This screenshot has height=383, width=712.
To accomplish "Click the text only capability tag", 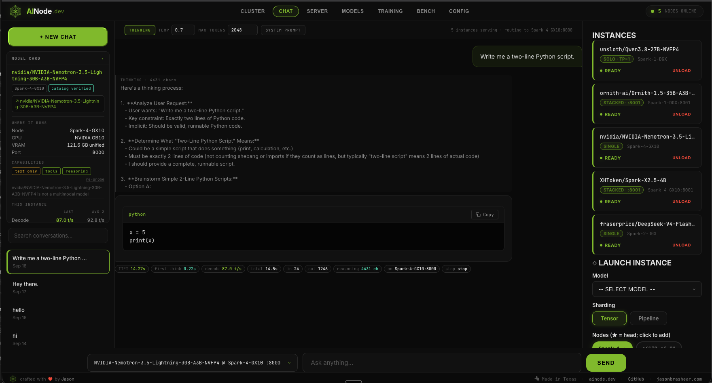I will pos(26,171).
